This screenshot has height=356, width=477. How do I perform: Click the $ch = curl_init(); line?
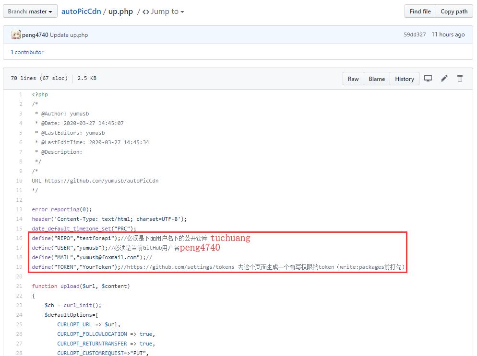coord(73,305)
